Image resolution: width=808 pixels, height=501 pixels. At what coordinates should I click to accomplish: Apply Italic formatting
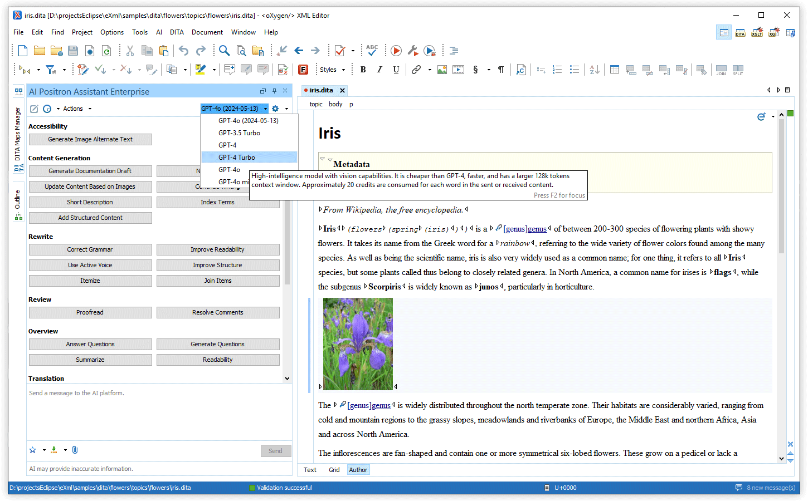[x=379, y=70]
